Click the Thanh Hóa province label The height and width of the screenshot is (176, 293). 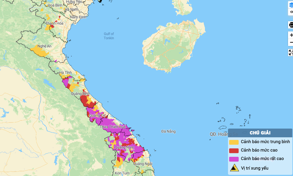tap(54, 24)
